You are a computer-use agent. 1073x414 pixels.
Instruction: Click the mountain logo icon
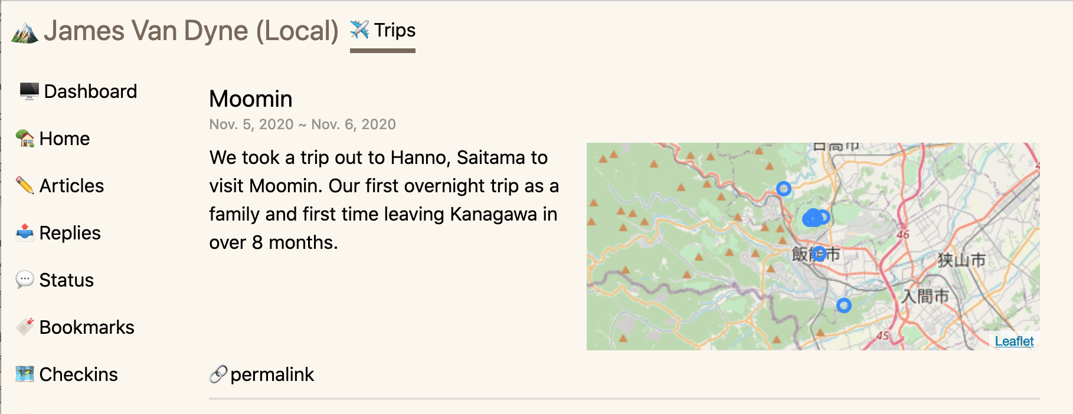coord(25,33)
